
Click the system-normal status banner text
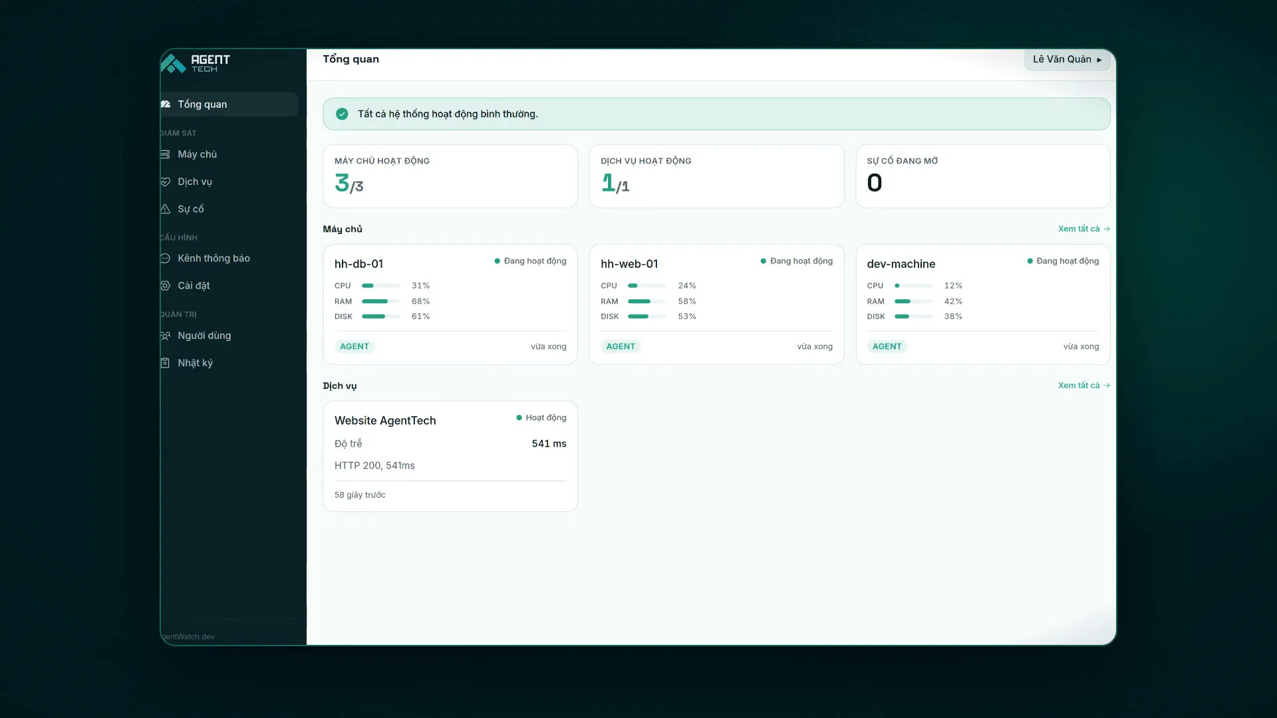click(x=448, y=114)
